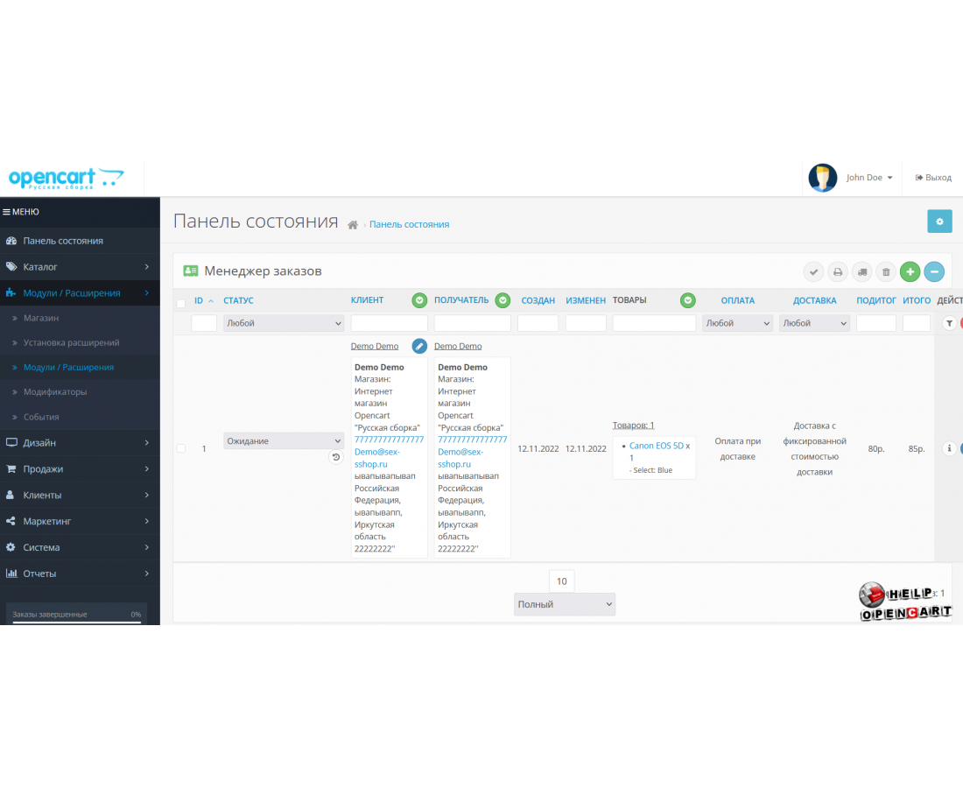Open the Полный view mode dropdown

pos(564,604)
